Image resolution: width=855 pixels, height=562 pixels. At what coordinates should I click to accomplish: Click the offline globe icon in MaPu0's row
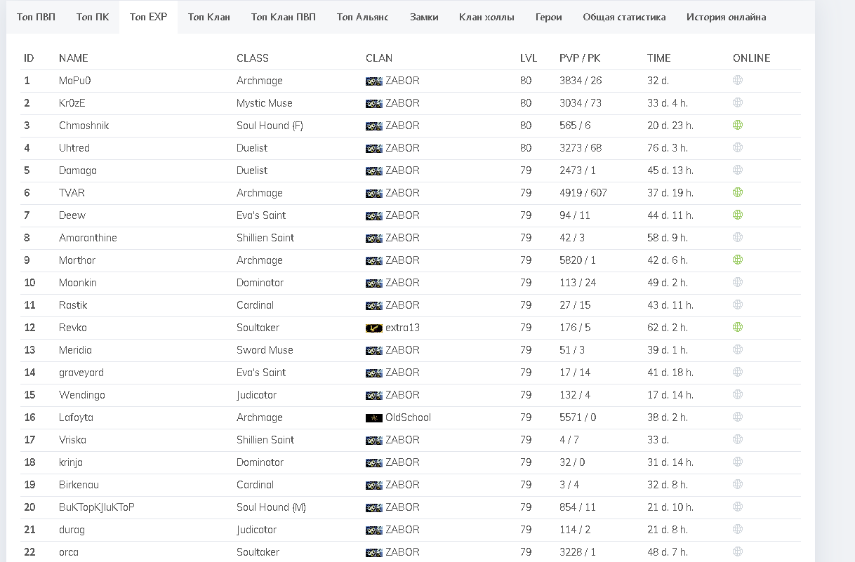pos(737,81)
